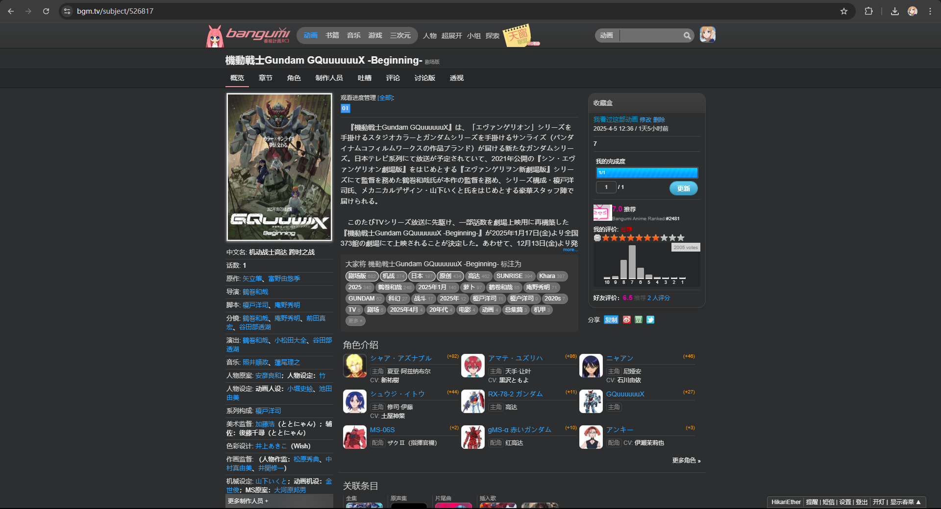The image size is (941, 509).
Task: Switch to the 制作人员 tab
Action: point(329,78)
